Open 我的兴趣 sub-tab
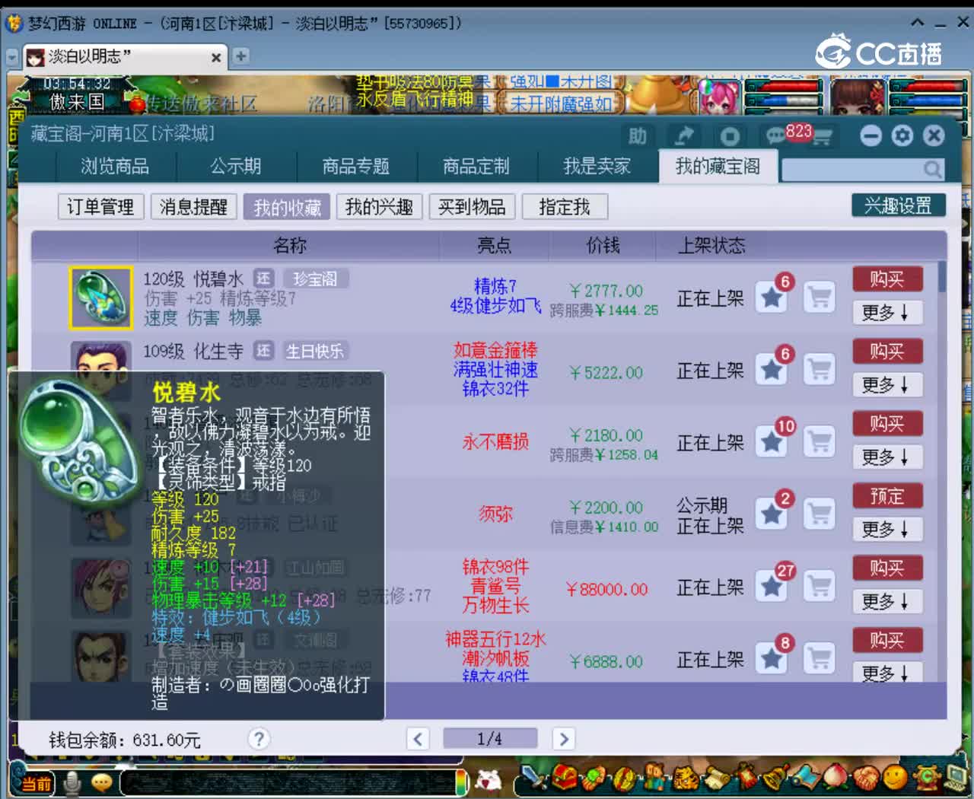The image size is (974, 799). (379, 207)
